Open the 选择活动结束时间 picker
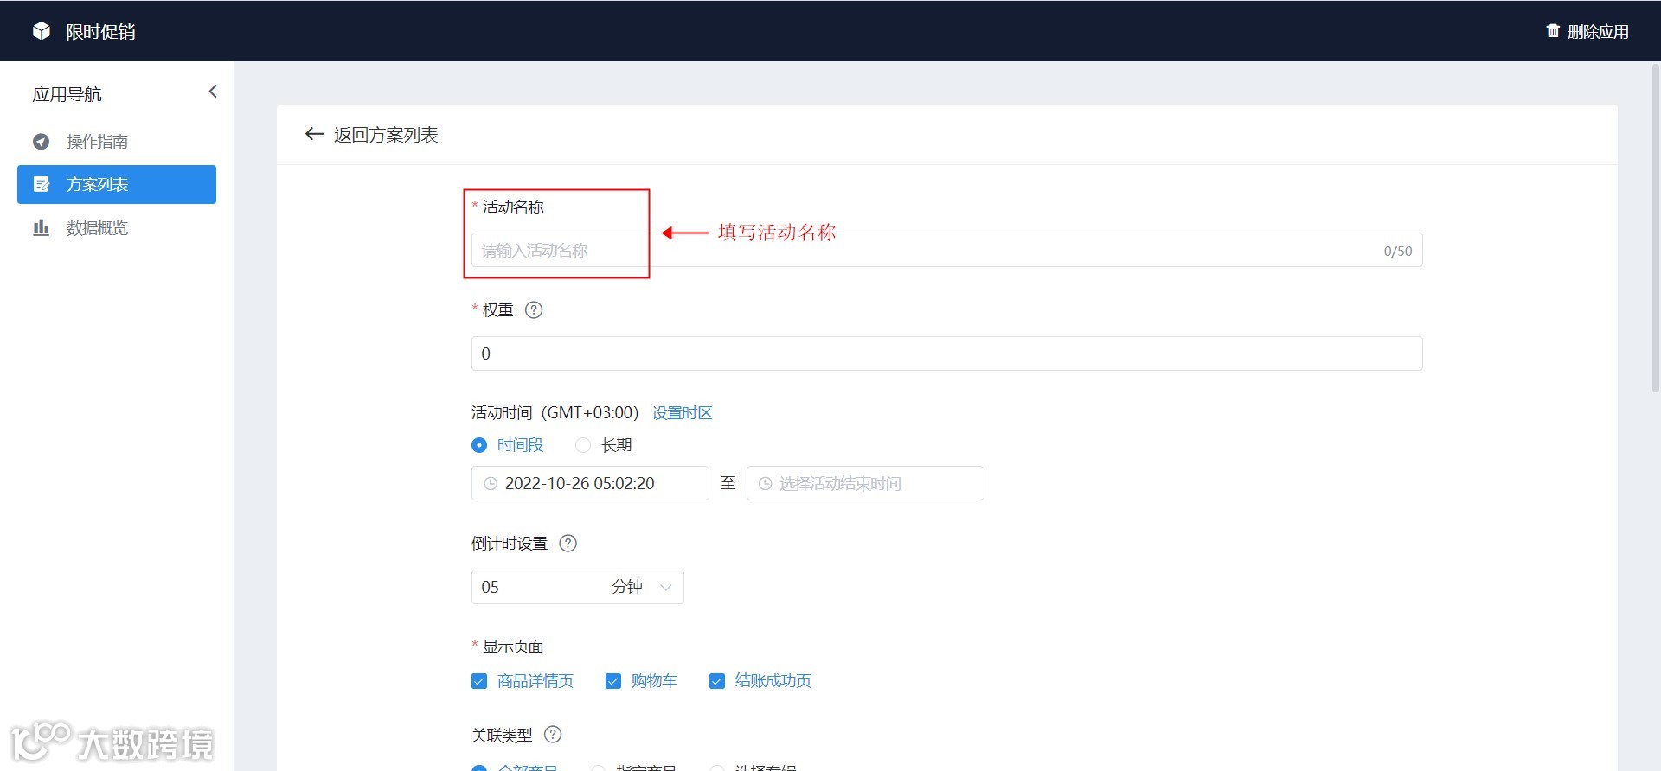 tap(865, 483)
